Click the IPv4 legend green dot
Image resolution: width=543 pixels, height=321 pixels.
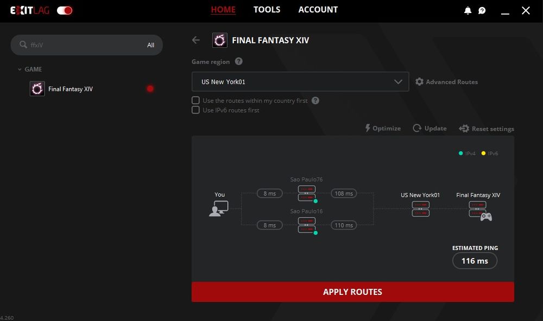tap(460, 153)
